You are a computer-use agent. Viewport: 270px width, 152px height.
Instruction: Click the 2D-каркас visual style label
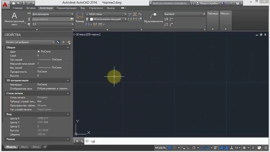(x=93, y=35)
